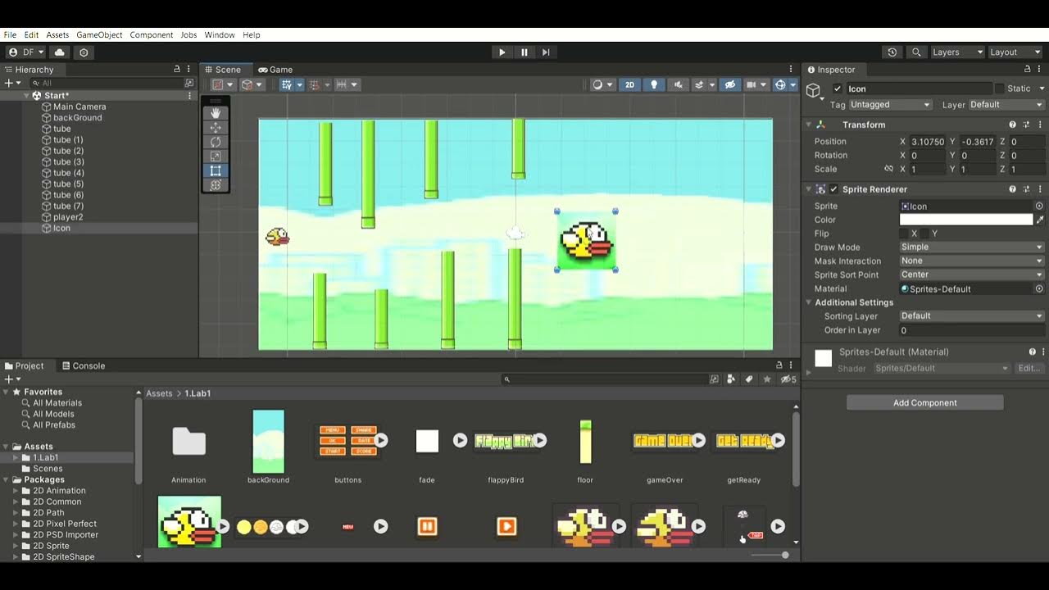The width and height of the screenshot is (1049, 590).
Task: Open the Mask Interaction dropdown
Action: [x=972, y=261]
